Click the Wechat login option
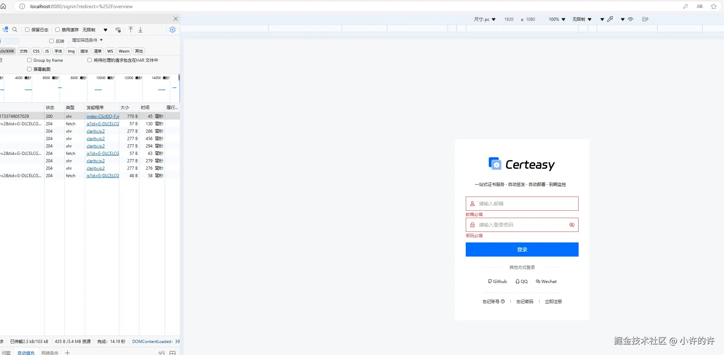The image size is (724, 355). pyautogui.click(x=546, y=281)
